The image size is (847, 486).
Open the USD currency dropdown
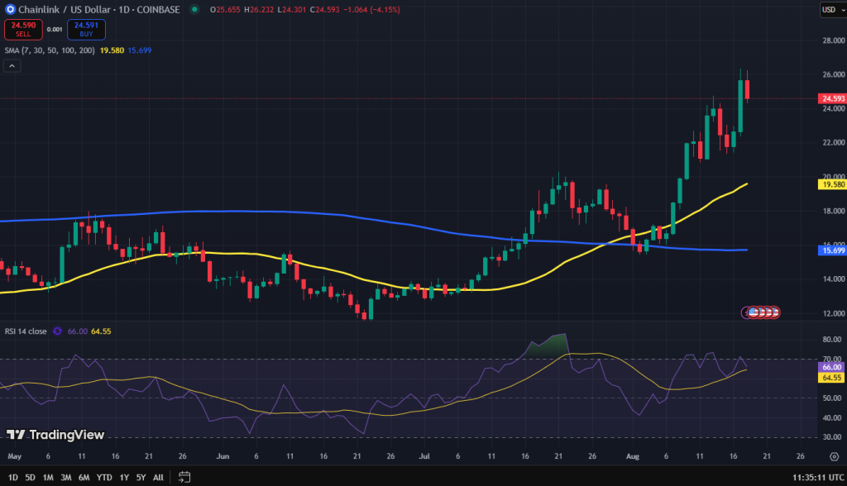[x=830, y=10]
